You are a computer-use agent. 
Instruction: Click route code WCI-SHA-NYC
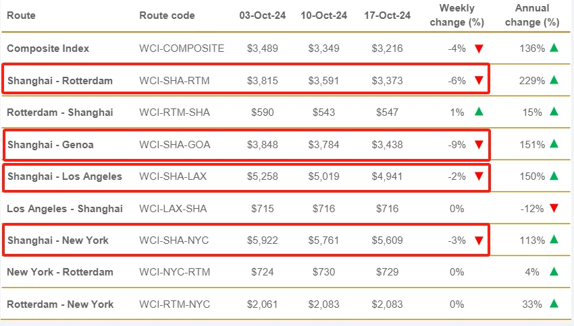point(174,240)
